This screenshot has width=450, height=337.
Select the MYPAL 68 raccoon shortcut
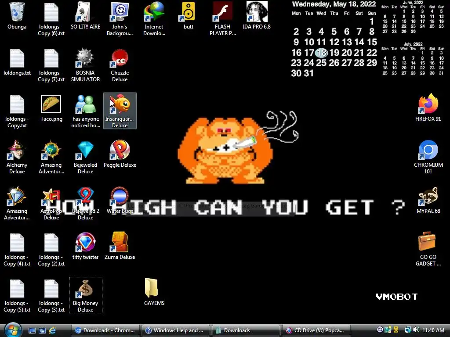[428, 201]
